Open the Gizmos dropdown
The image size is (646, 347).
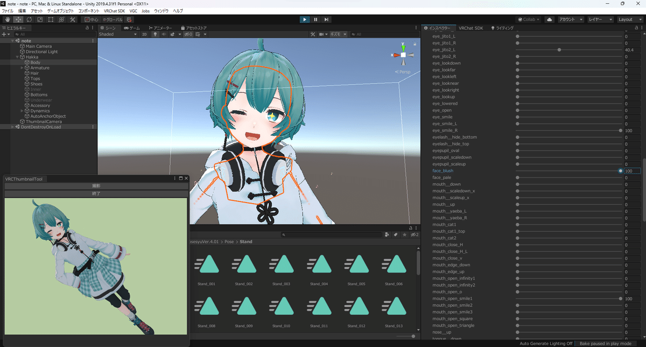click(338, 34)
